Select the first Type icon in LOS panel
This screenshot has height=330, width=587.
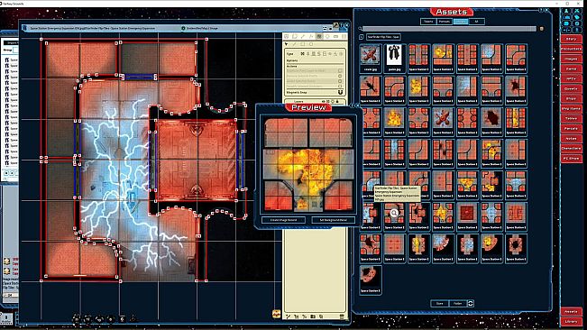(302, 54)
